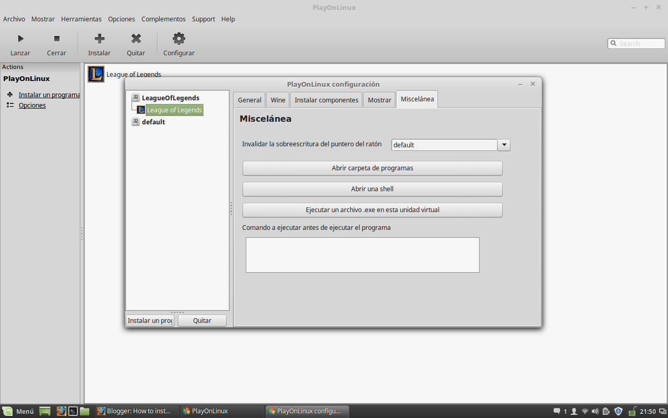
Task: Open the Opciones menu in the menu bar
Action: 122,19
